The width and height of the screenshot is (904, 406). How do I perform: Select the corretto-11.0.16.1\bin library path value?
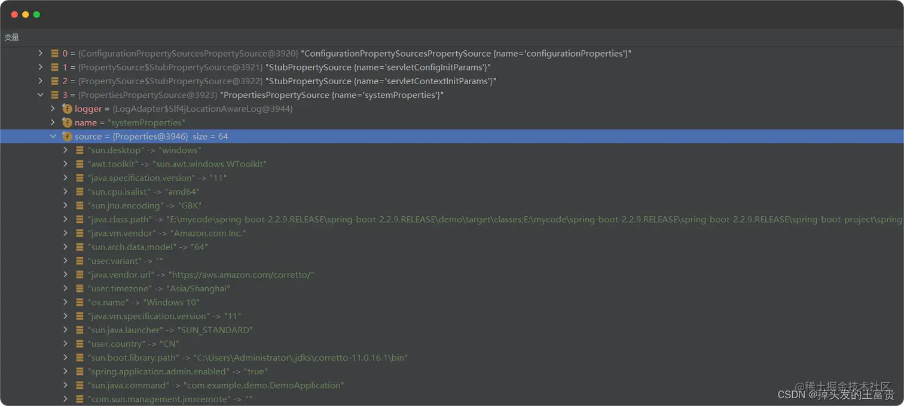pyautogui.click(x=300, y=358)
